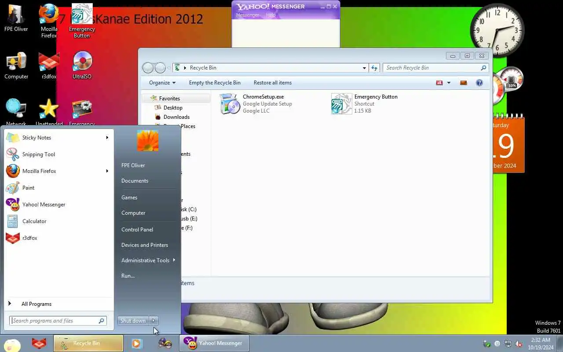Click the CPU meter gadget showing 10%

click(x=512, y=80)
